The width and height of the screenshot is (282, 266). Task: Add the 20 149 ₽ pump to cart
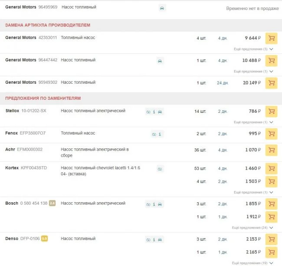(271, 83)
